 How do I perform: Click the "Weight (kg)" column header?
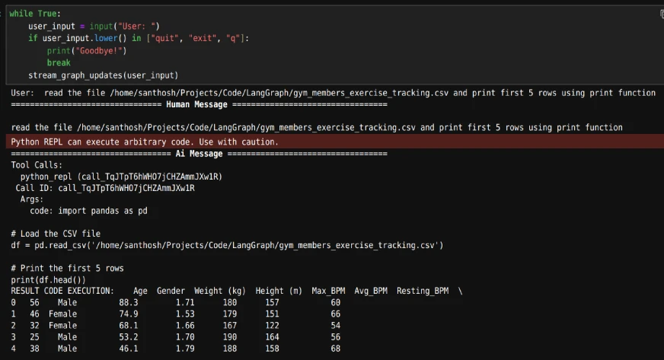pyautogui.click(x=219, y=291)
